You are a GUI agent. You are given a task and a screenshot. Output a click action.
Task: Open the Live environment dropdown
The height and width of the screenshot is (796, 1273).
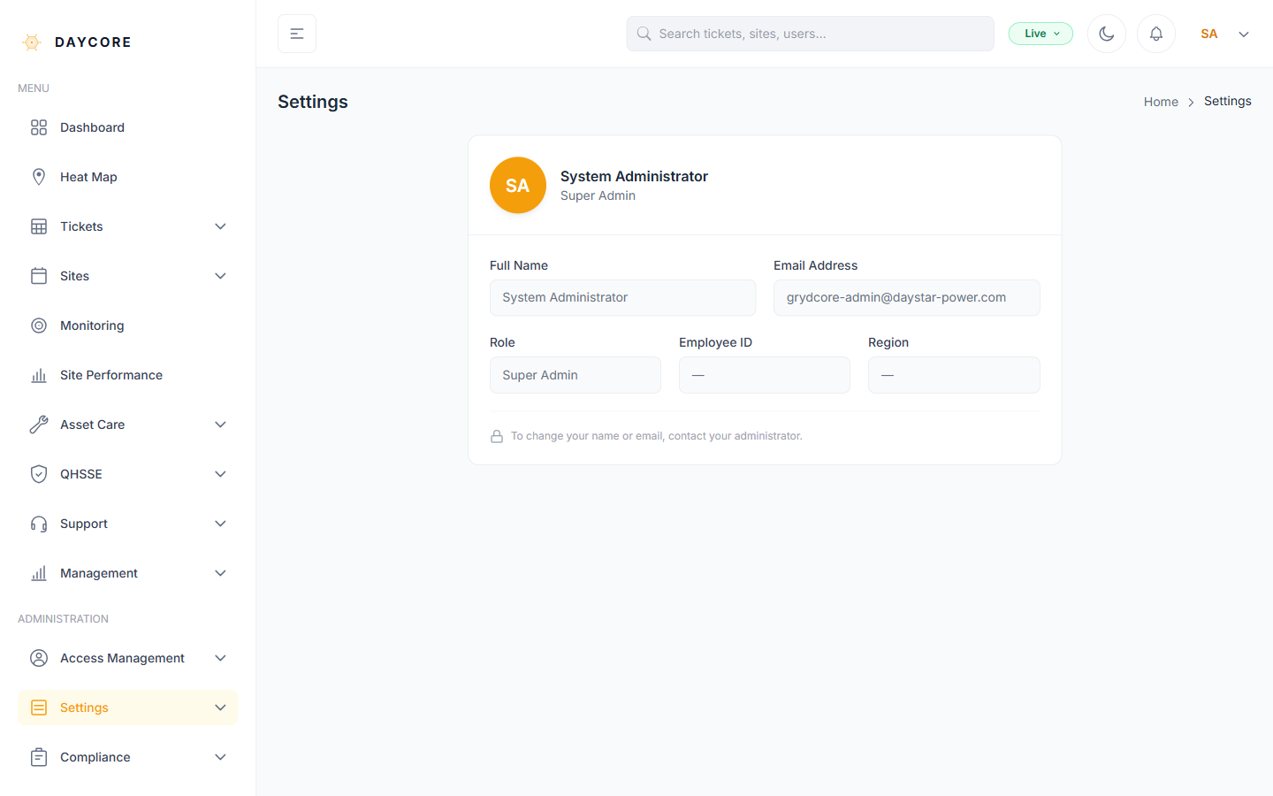coord(1041,34)
